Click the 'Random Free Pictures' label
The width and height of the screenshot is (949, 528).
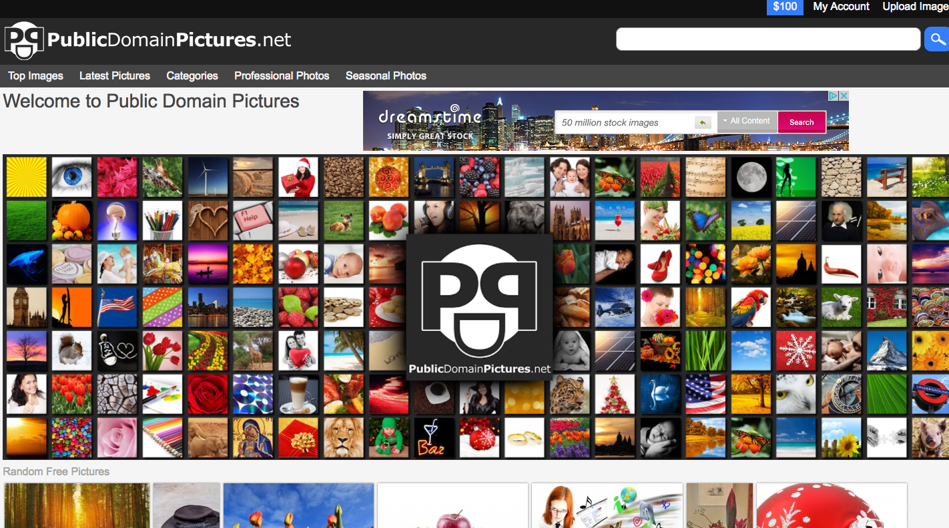tap(56, 471)
